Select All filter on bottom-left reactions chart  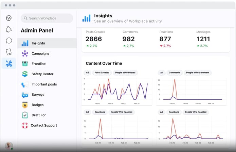(87, 112)
